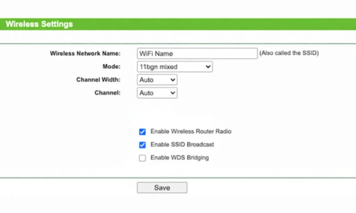The width and height of the screenshot is (356, 213).
Task: Click the Channel Width dropdown arrow
Action: (173, 80)
